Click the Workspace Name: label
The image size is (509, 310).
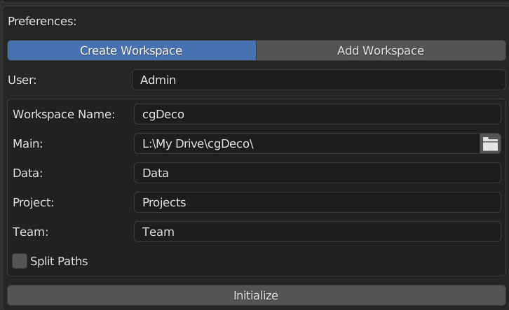click(x=64, y=114)
